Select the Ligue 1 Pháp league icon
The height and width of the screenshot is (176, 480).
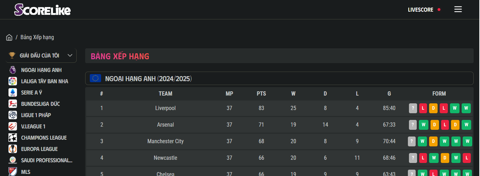point(13,115)
